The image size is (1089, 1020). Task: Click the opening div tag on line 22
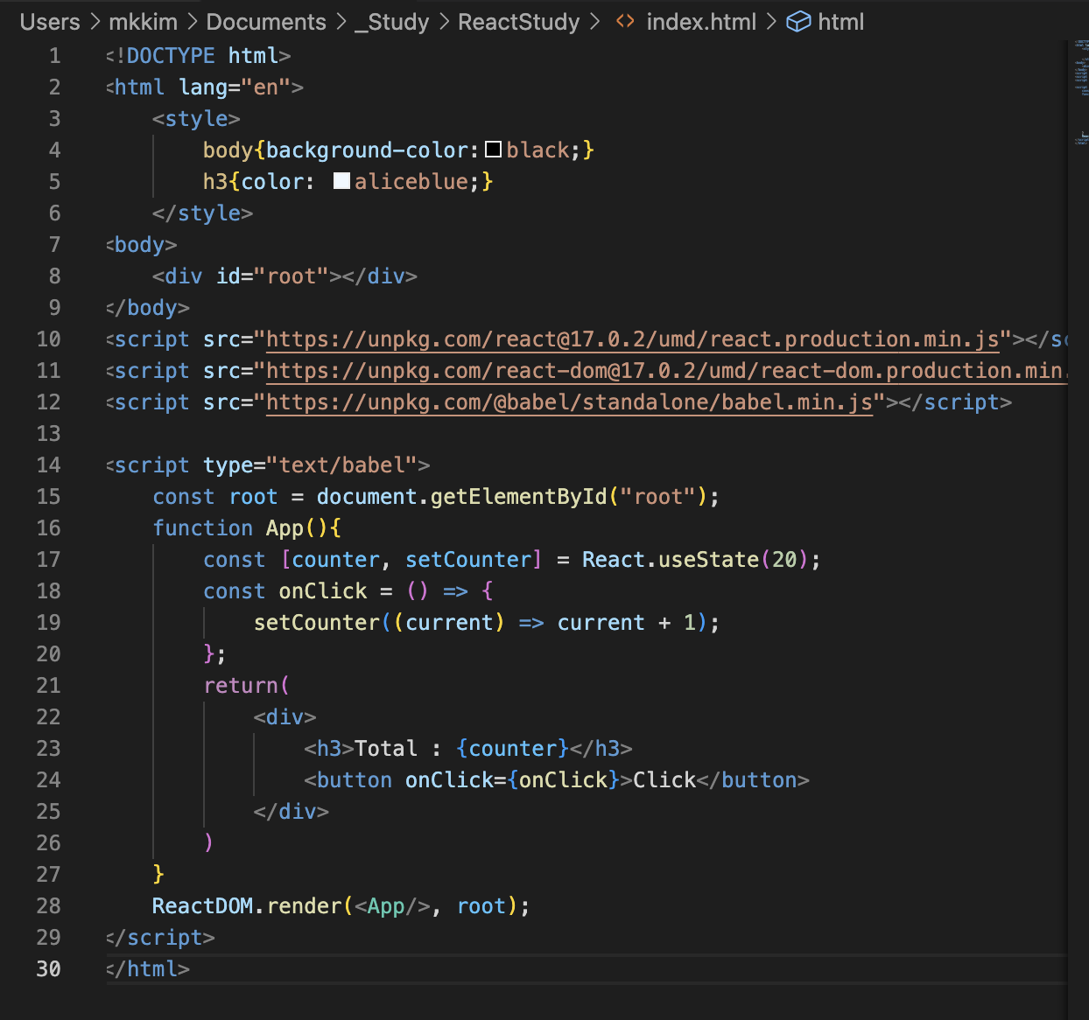(x=285, y=717)
